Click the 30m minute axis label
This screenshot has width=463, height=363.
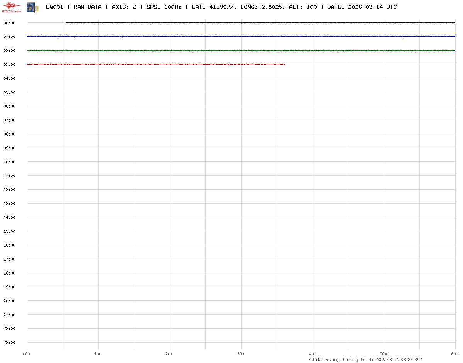click(241, 354)
